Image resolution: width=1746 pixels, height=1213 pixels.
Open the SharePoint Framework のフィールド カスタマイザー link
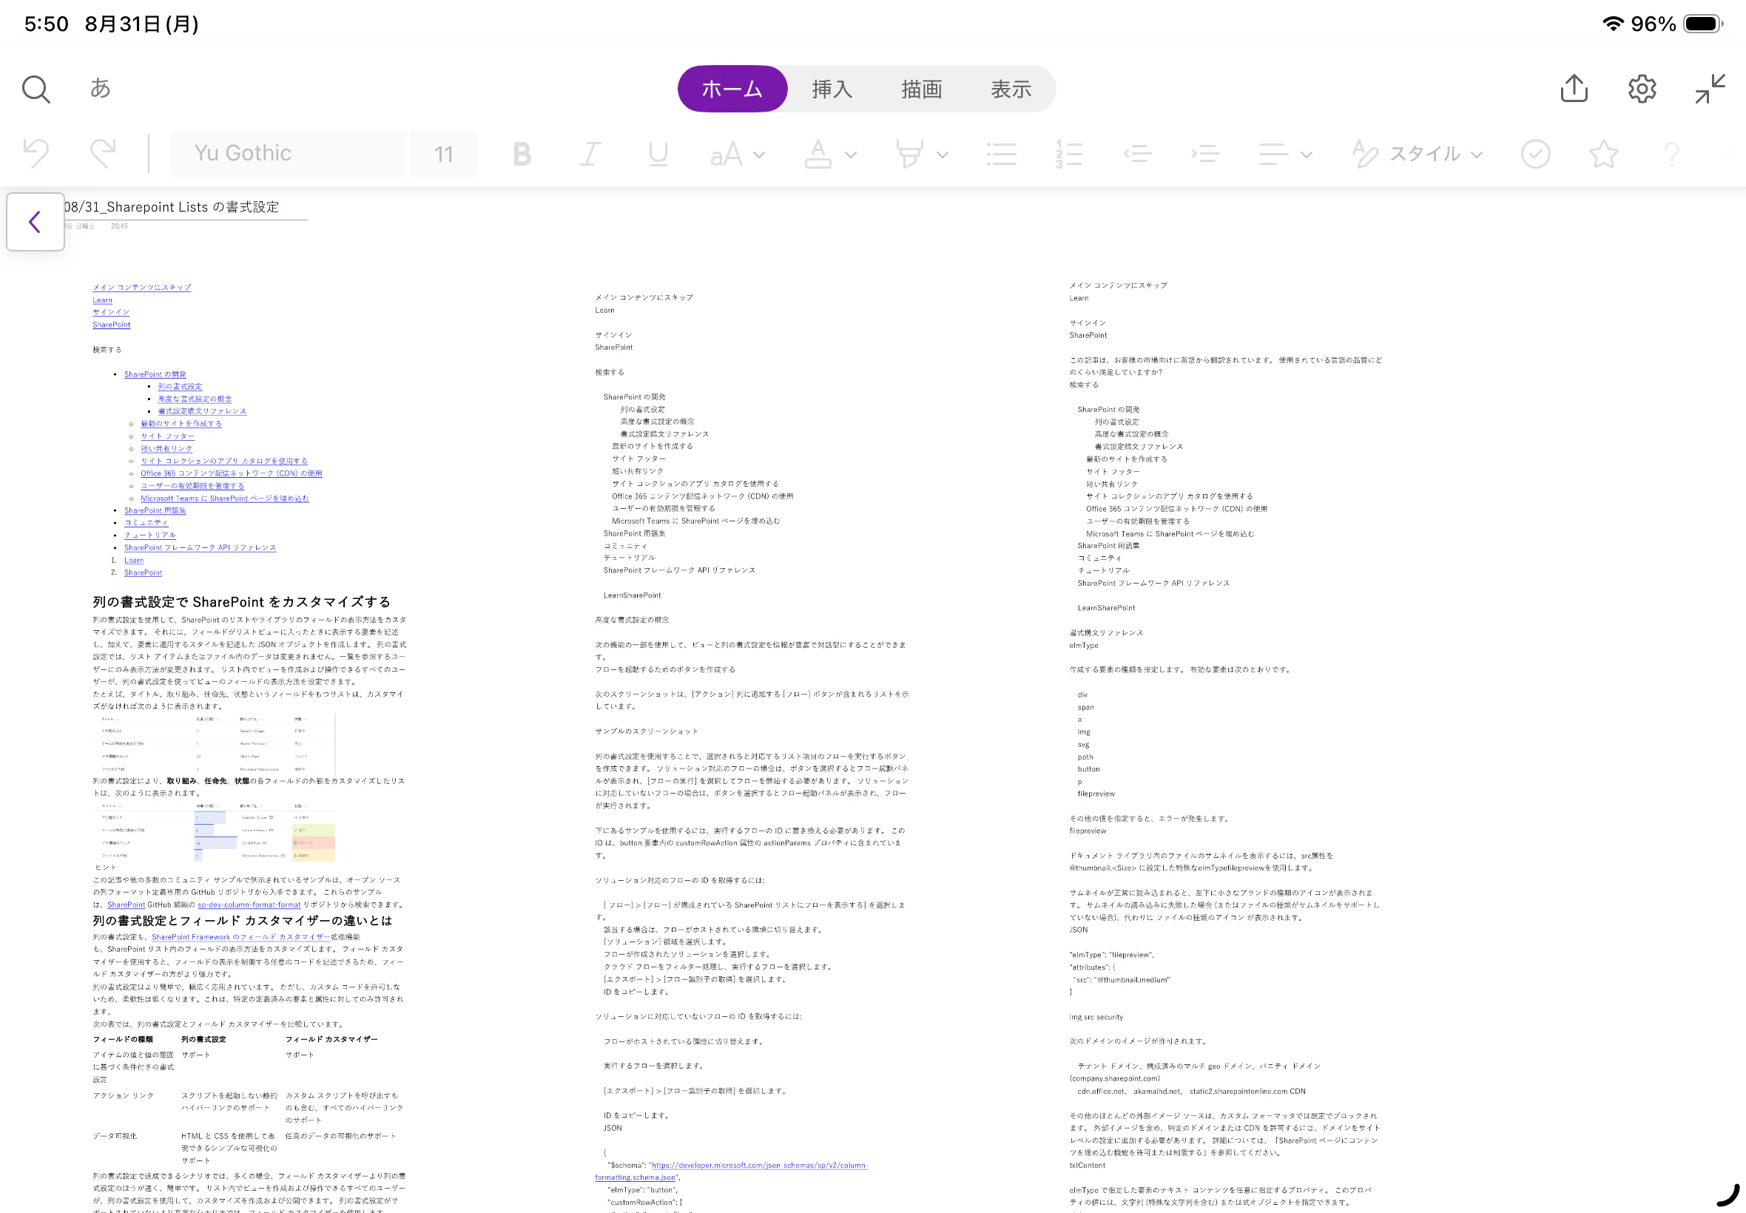click(x=241, y=937)
